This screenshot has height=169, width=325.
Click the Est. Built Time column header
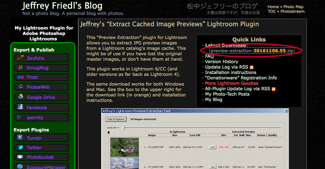242,135
